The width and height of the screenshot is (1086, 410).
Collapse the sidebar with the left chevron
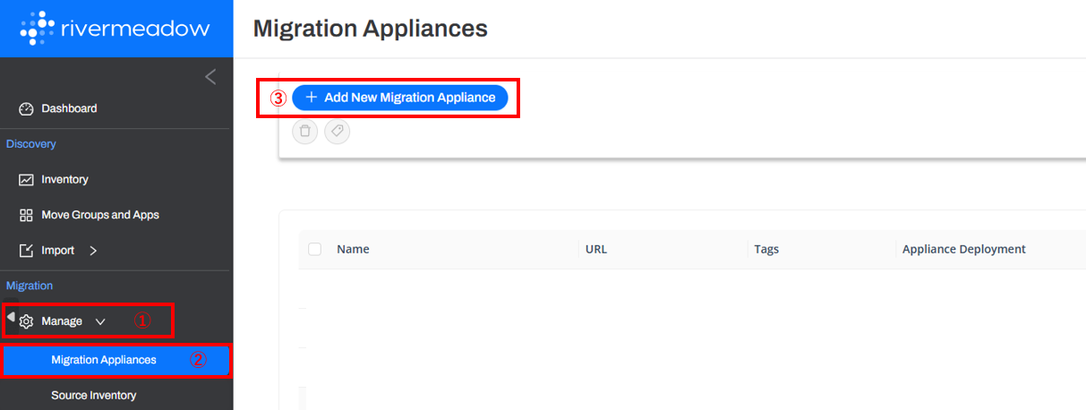210,77
